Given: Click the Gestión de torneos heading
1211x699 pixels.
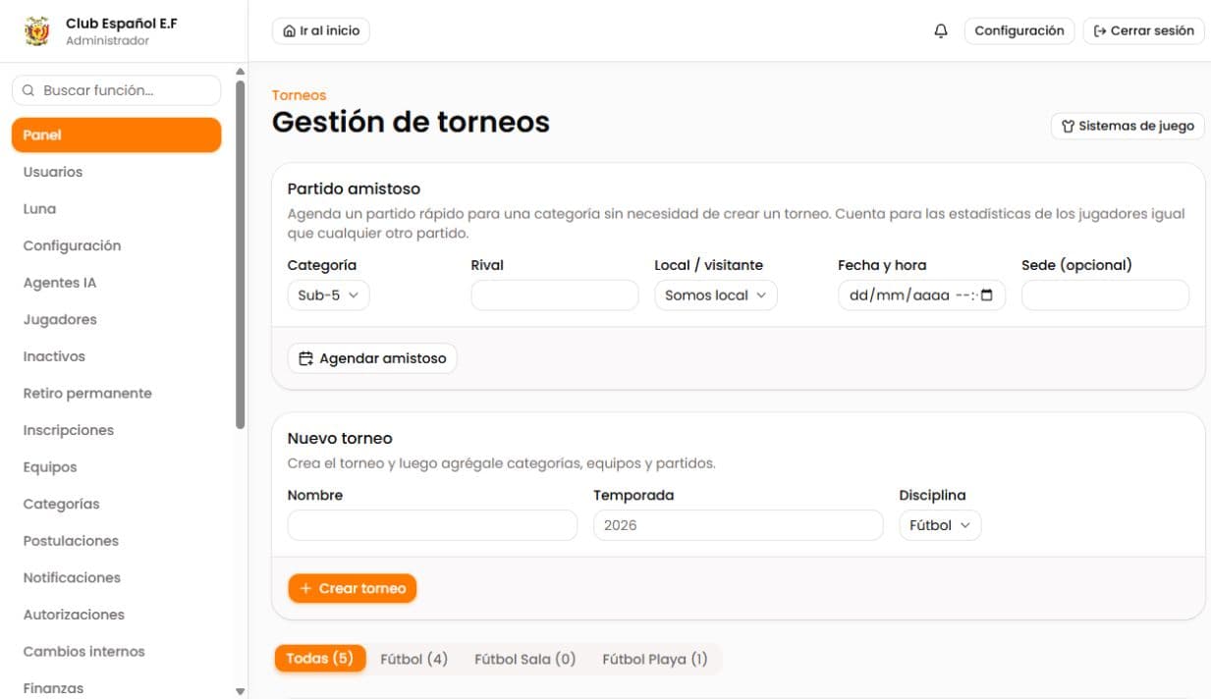Looking at the screenshot, I should pyautogui.click(x=411, y=122).
